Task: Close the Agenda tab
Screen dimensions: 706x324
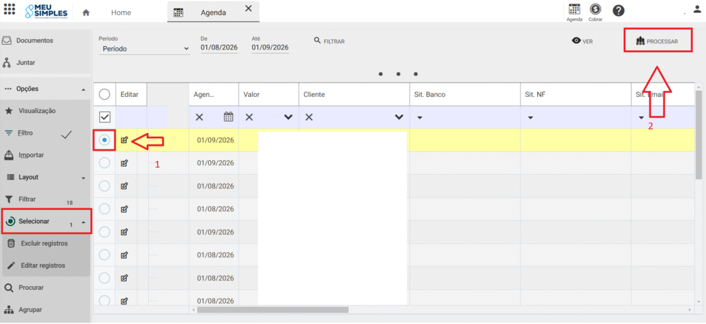Action: 248,9
